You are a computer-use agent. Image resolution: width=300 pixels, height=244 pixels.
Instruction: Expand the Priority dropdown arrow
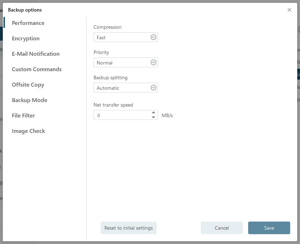click(x=153, y=62)
